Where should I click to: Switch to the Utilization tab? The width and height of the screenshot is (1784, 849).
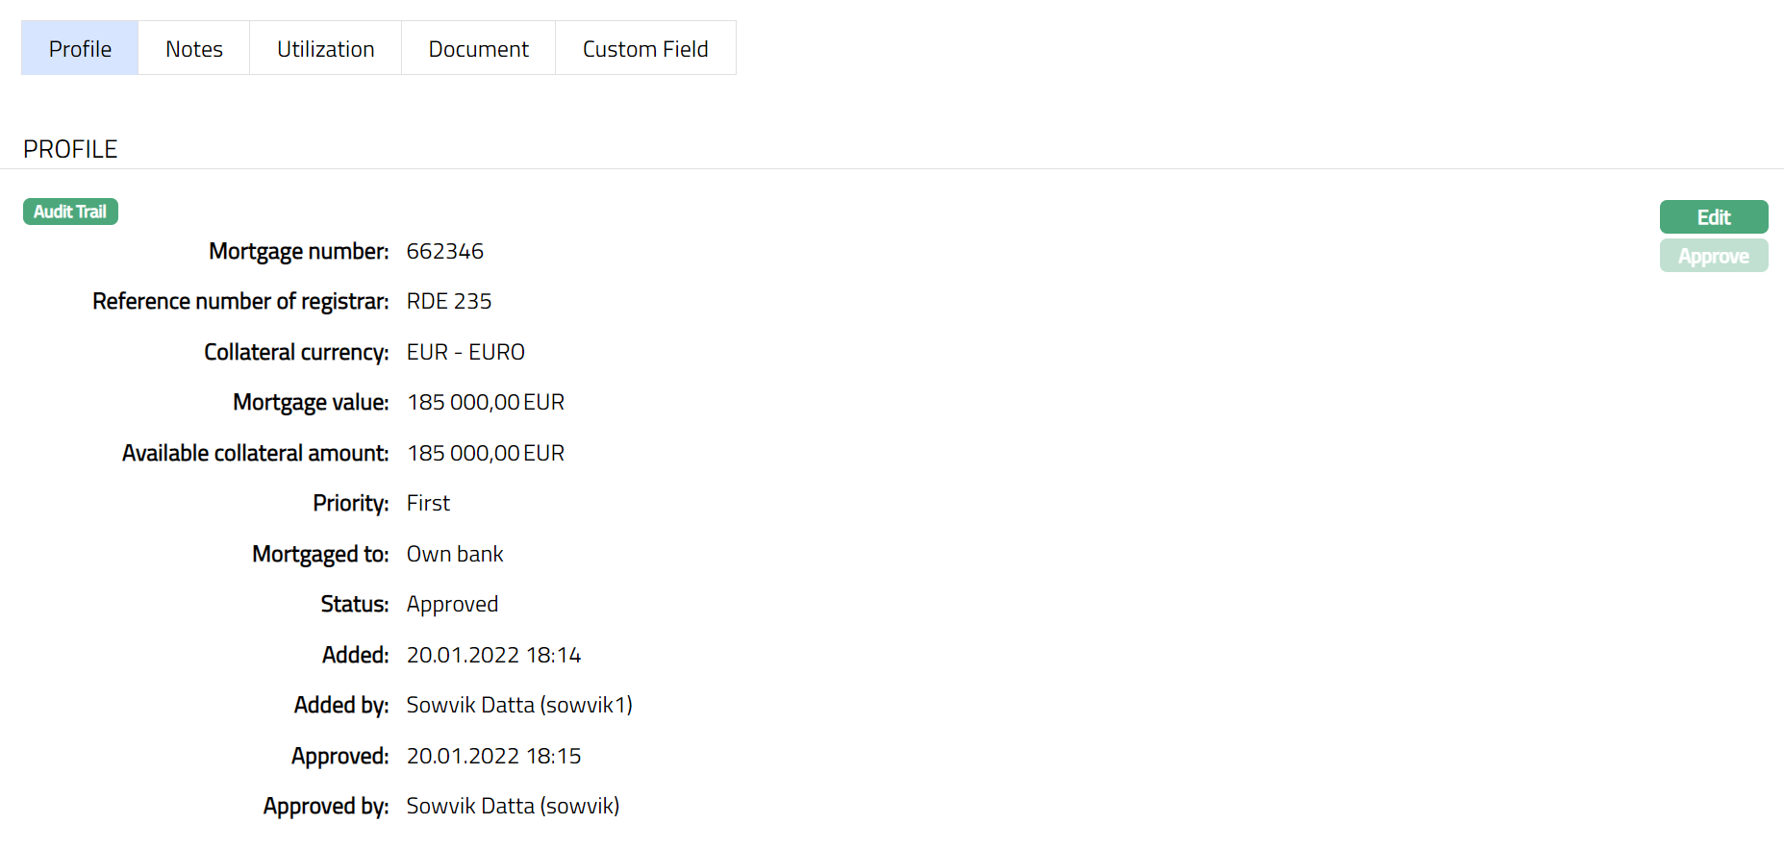[325, 49]
